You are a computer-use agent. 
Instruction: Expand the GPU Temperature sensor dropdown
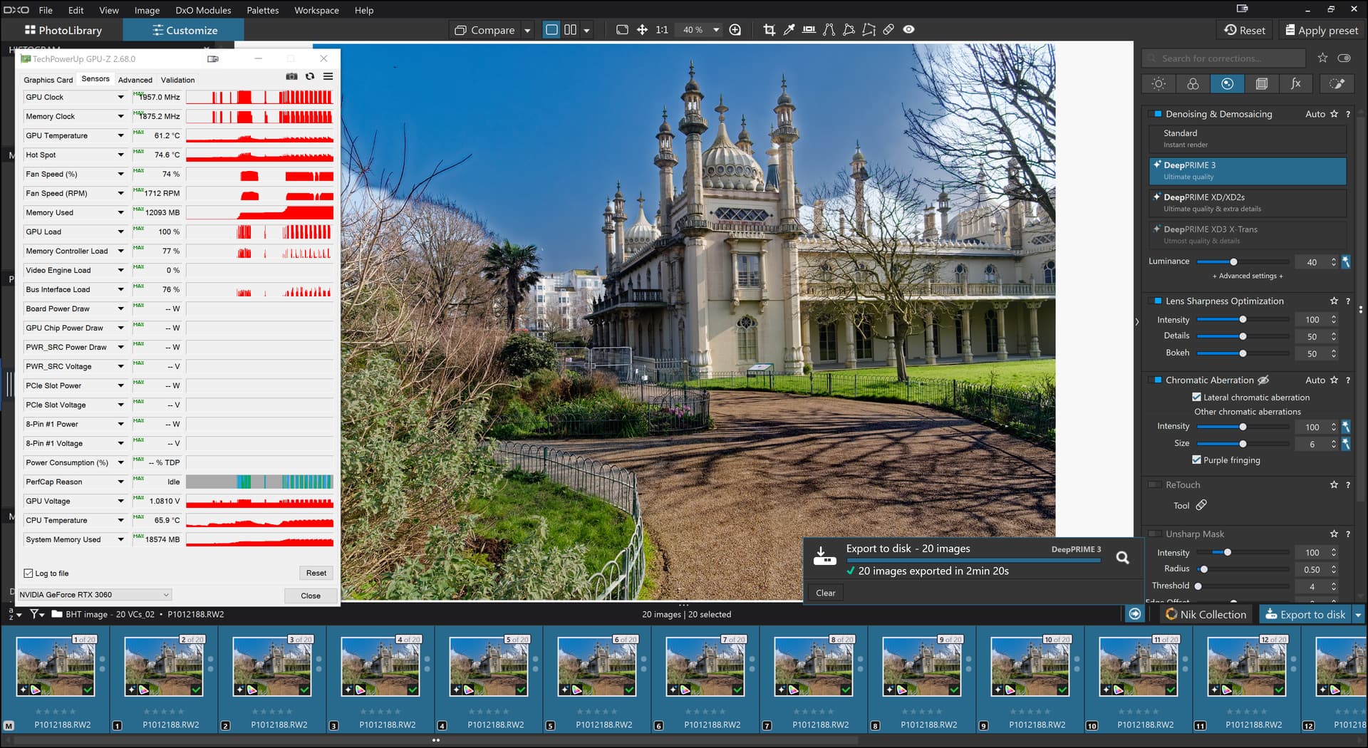click(x=120, y=135)
